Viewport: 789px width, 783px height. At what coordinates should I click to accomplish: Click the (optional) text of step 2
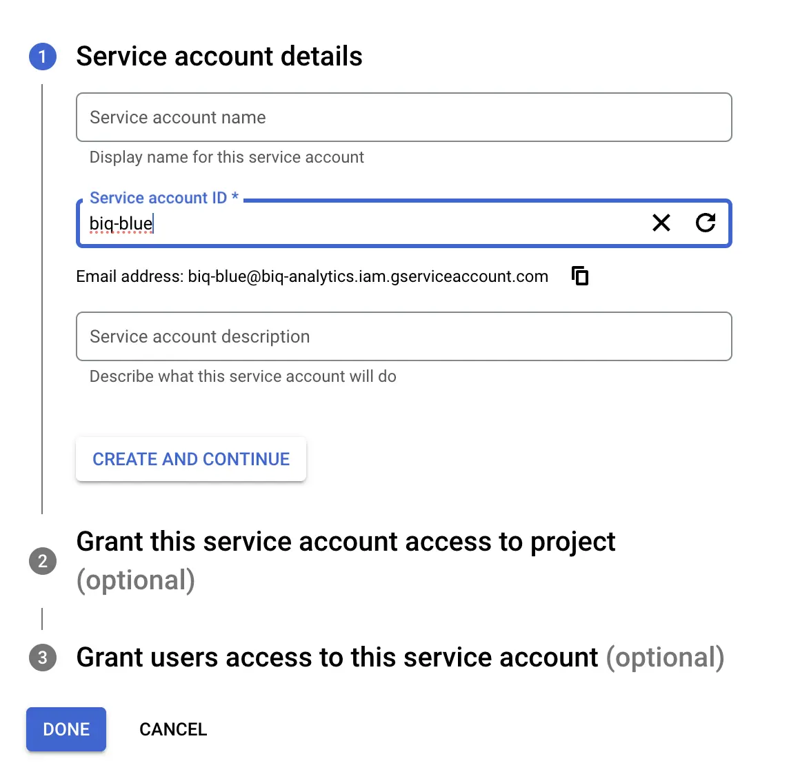tap(135, 580)
